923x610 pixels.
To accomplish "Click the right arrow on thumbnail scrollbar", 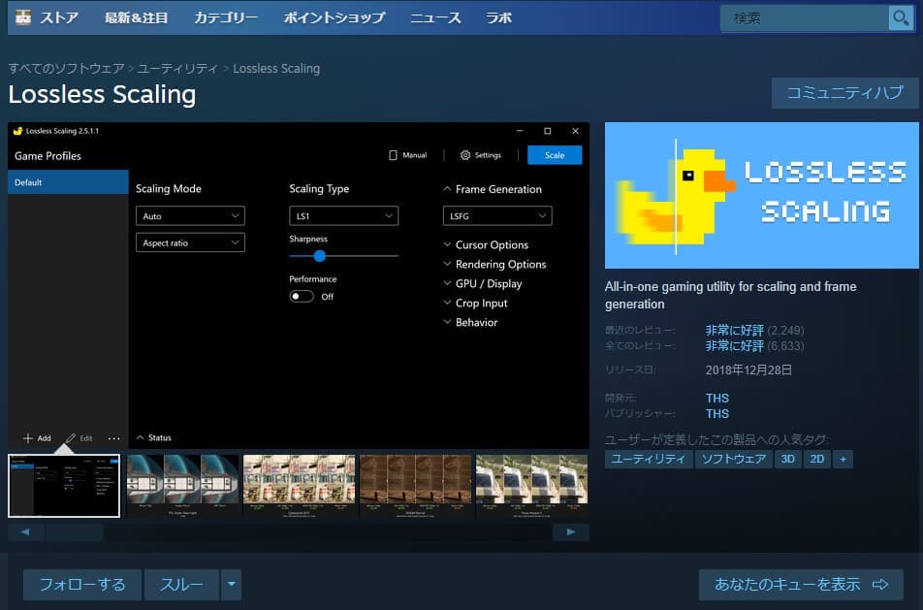I will click(570, 532).
